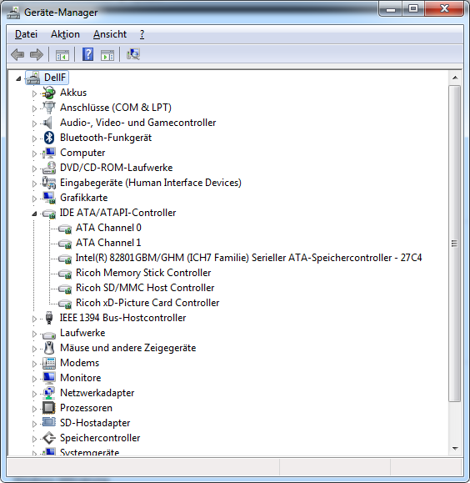Click the ATA Channel 0 device icon
The image size is (470, 483).
[65, 229]
